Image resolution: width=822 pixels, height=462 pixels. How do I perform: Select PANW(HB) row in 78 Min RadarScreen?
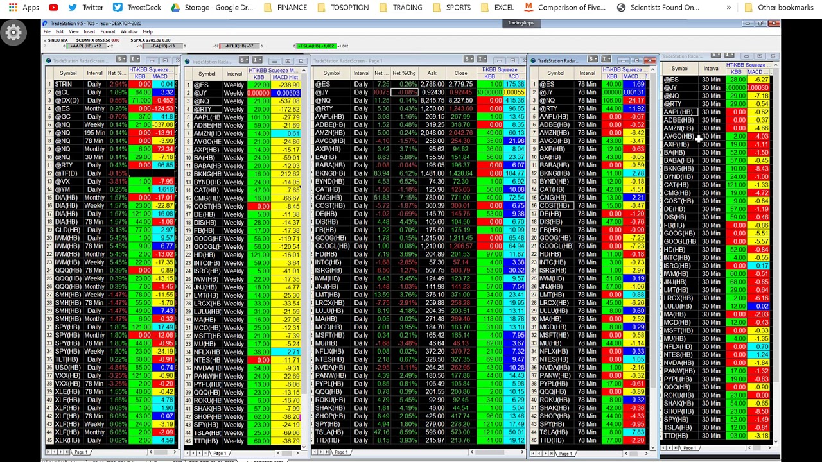pyautogui.click(x=588, y=375)
